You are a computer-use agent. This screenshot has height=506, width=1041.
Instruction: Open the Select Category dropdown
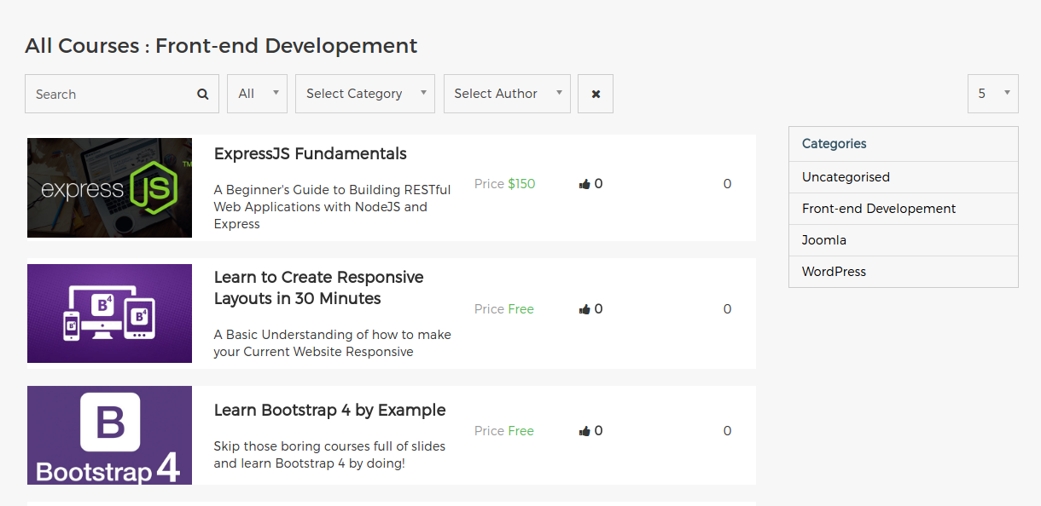[x=365, y=94]
